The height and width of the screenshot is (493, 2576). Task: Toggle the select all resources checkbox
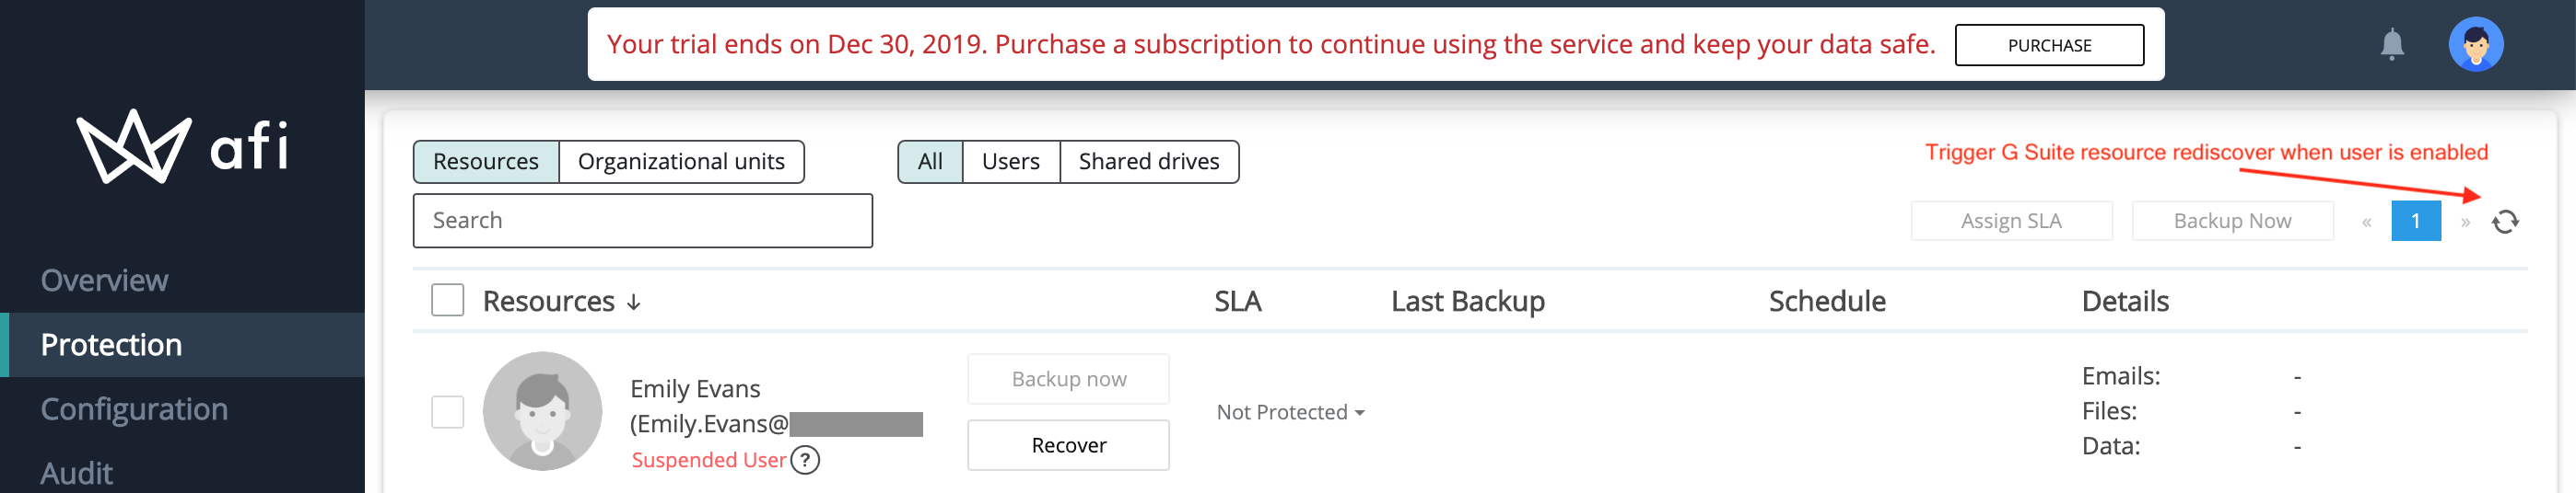click(x=447, y=301)
